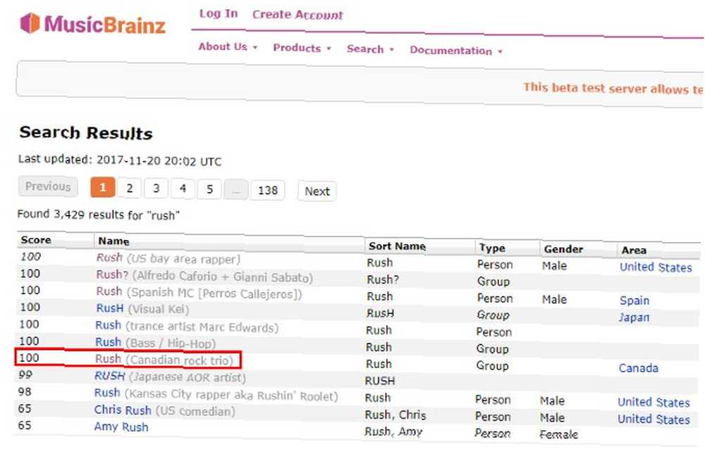705x449 pixels.
Task: Open the Japan area link
Action: coord(634,317)
